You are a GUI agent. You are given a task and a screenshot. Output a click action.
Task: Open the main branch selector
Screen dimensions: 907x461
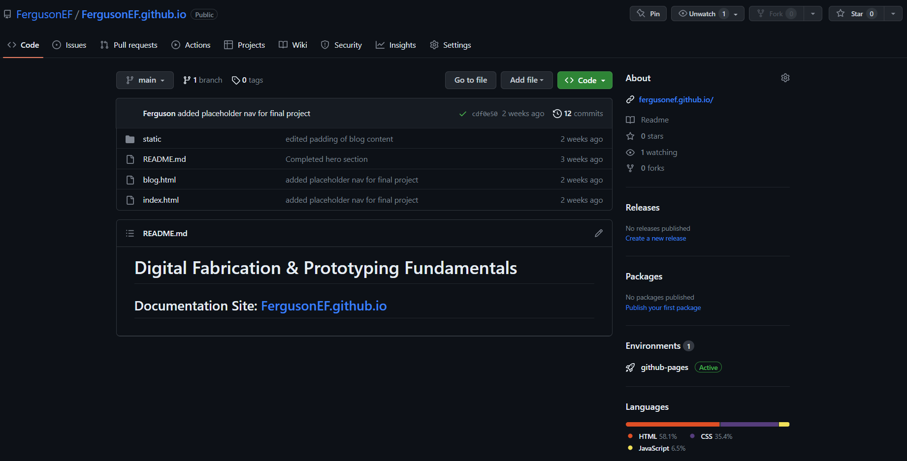click(x=145, y=80)
